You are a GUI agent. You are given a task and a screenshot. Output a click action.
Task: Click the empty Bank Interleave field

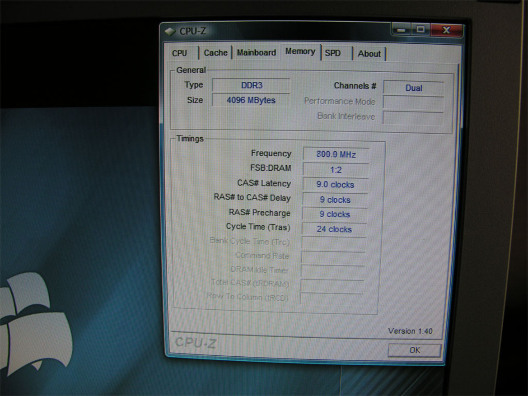coord(413,118)
